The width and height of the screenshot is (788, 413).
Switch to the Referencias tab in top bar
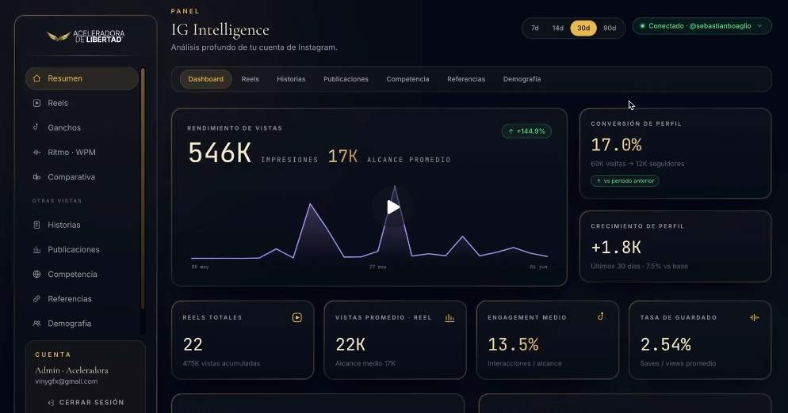(466, 79)
